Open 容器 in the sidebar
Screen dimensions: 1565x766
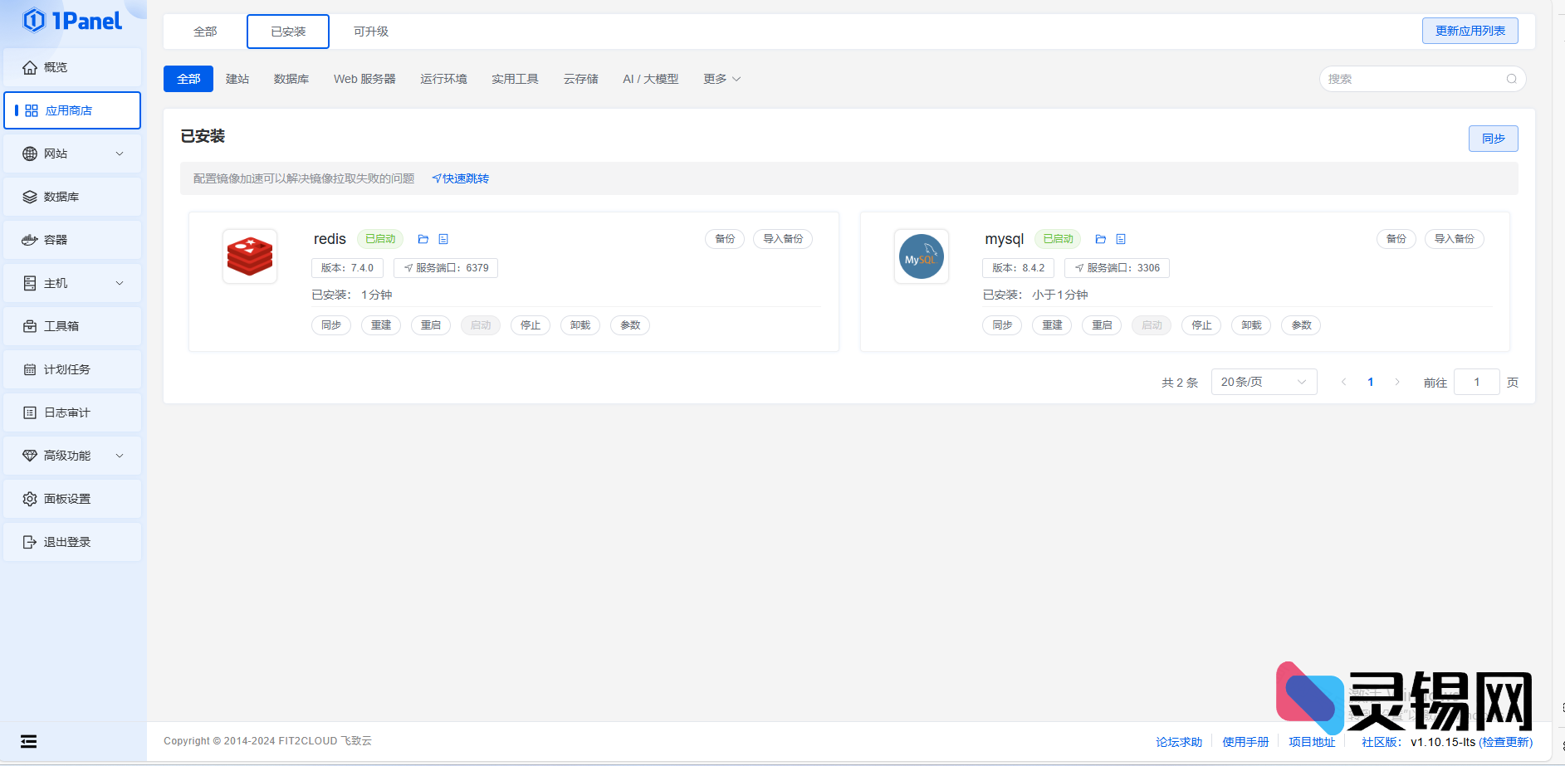point(72,240)
